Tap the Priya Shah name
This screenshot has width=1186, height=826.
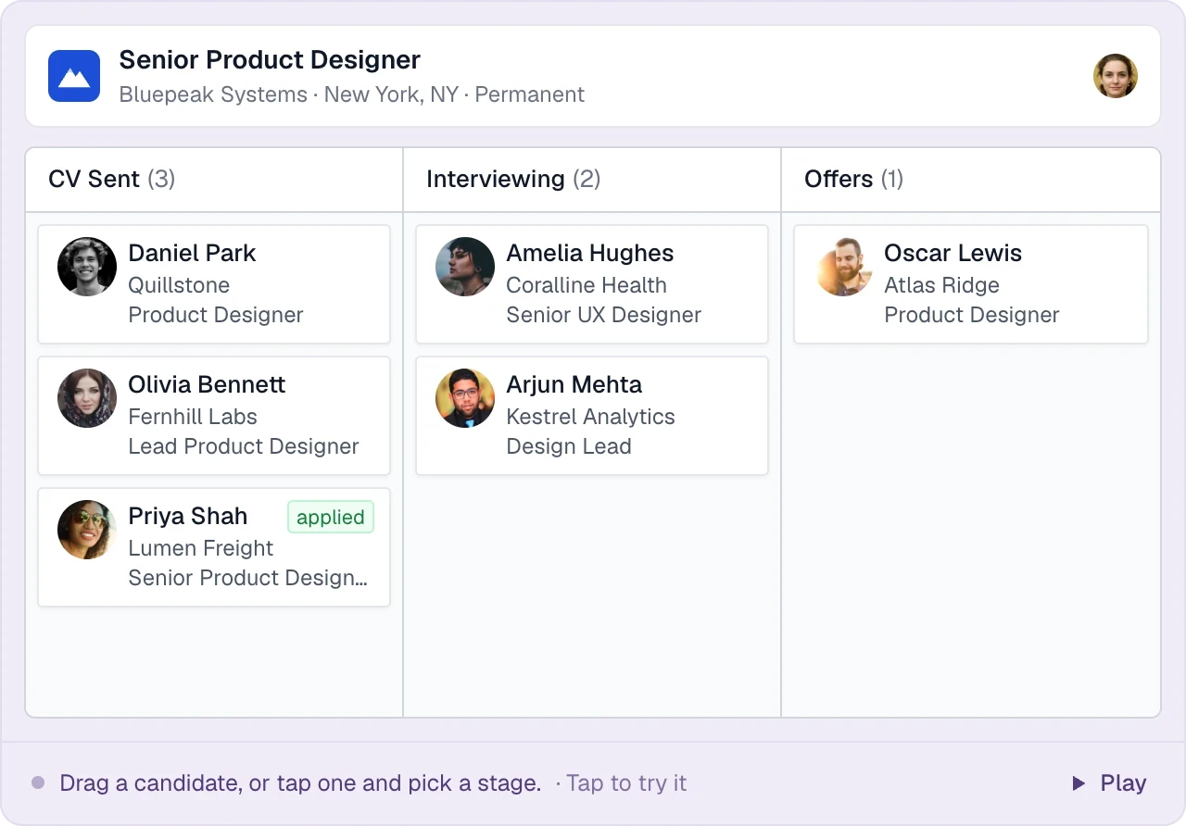click(x=188, y=516)
